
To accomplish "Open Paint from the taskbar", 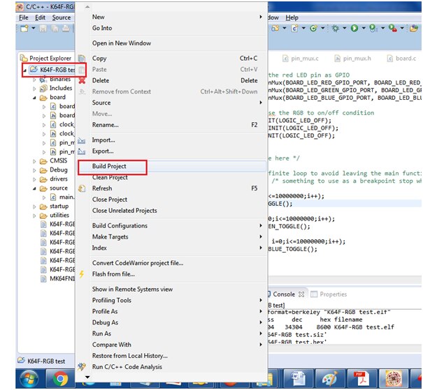I will point(329,379).
